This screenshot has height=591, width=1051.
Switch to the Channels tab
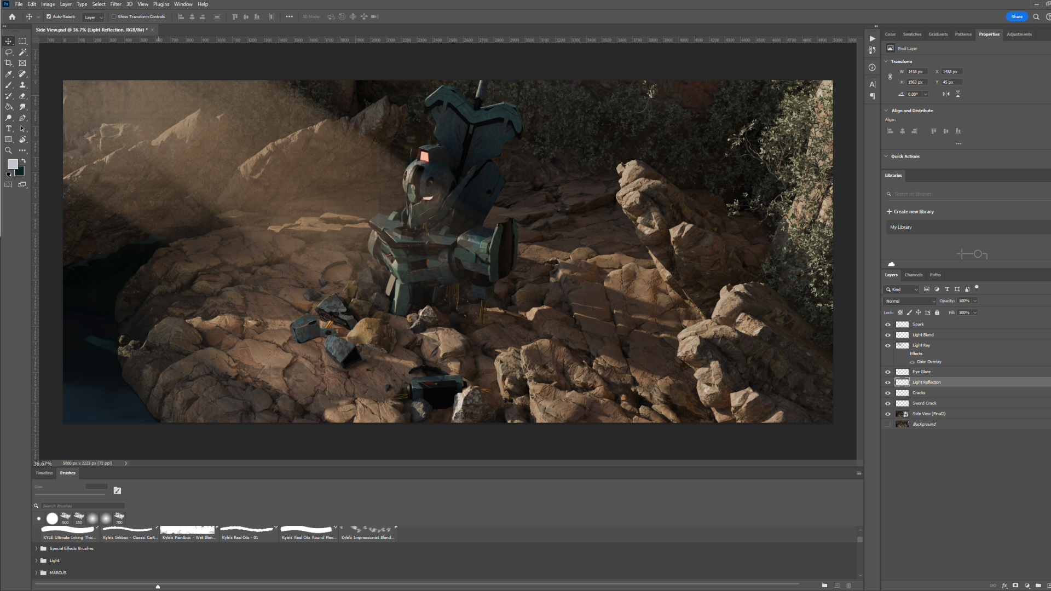coord(913,275)
